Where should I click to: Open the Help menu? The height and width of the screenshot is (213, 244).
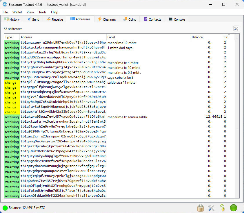[x=54, y=12]
